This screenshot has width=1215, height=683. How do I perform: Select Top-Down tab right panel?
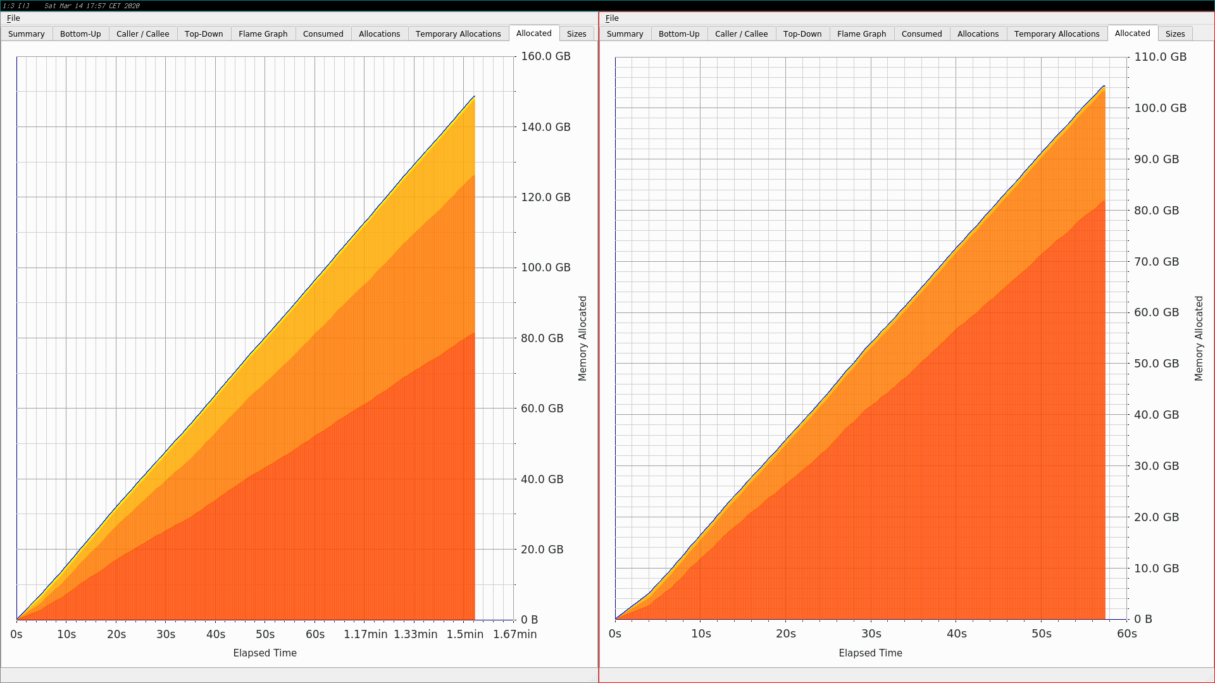click(x=802, y=34)
